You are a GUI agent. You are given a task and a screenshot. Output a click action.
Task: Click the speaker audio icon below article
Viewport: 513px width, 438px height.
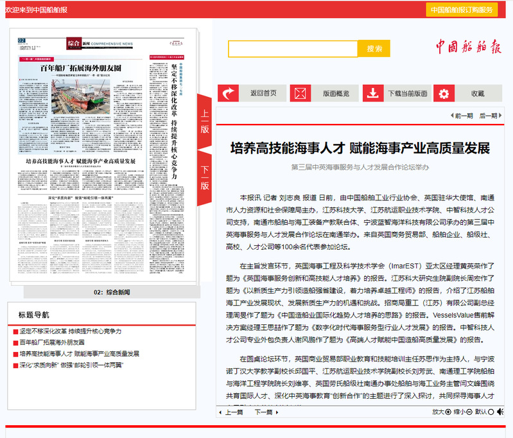tap(500, 412)
